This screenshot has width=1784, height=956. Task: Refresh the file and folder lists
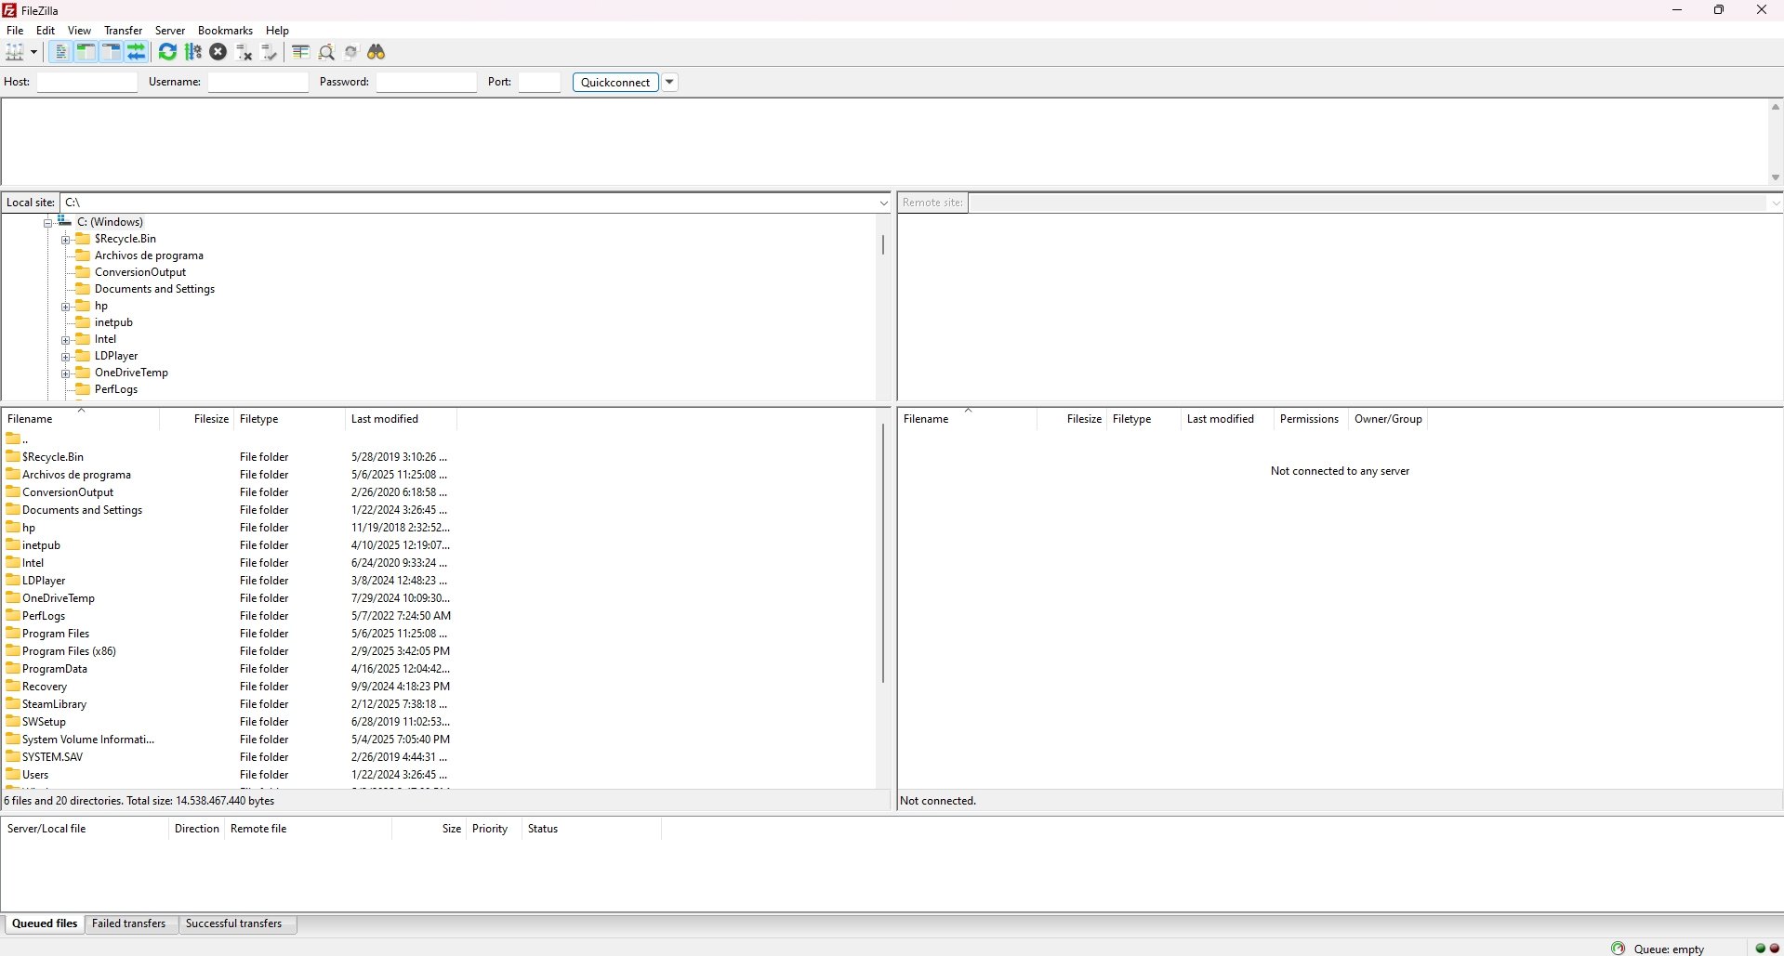pos(167,52)
